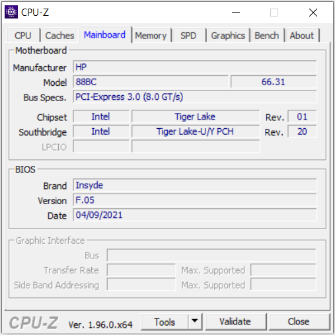Image resolution: width=335 pixels, height=335 pixels.
Task: Switch to the Graphics tab
Action: pos(228,36)
